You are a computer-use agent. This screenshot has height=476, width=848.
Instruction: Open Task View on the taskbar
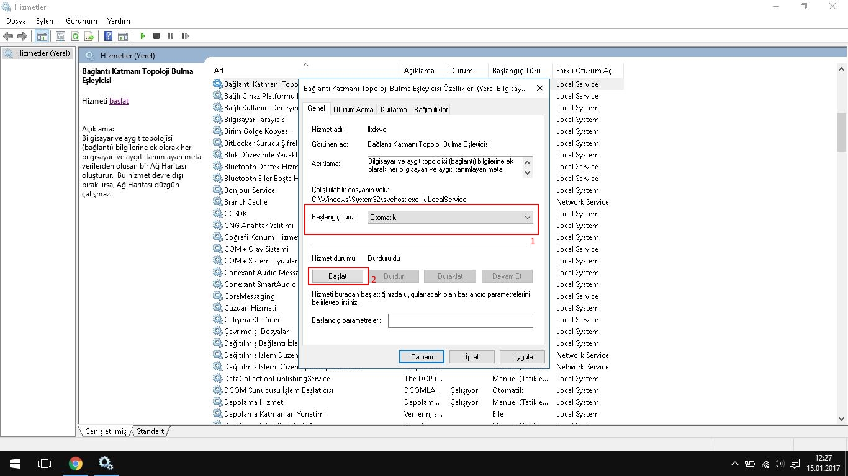(x=44, y=463)
